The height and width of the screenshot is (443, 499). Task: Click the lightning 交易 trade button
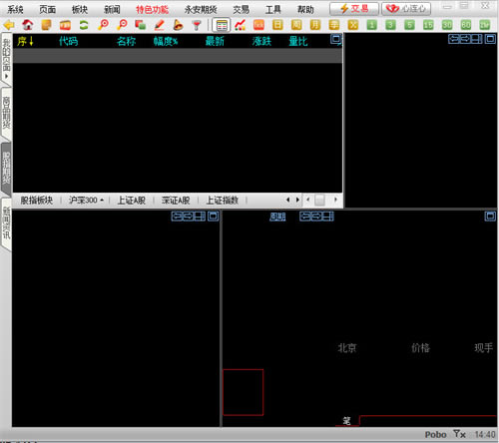[354, 9]
